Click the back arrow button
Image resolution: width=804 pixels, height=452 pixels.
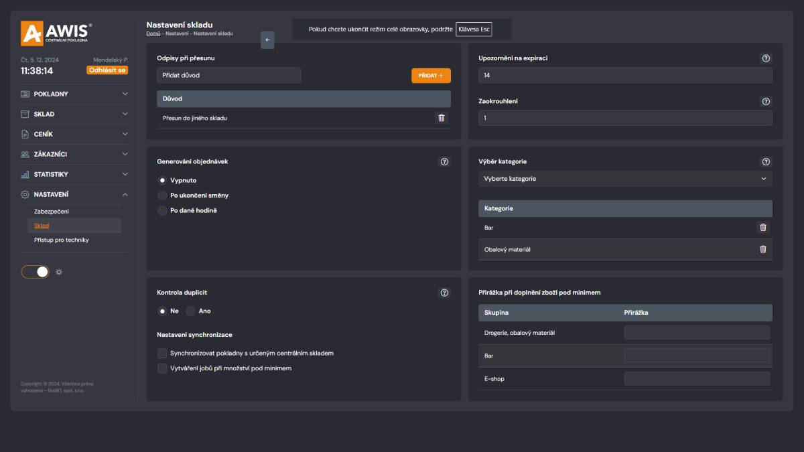[267, 40]
